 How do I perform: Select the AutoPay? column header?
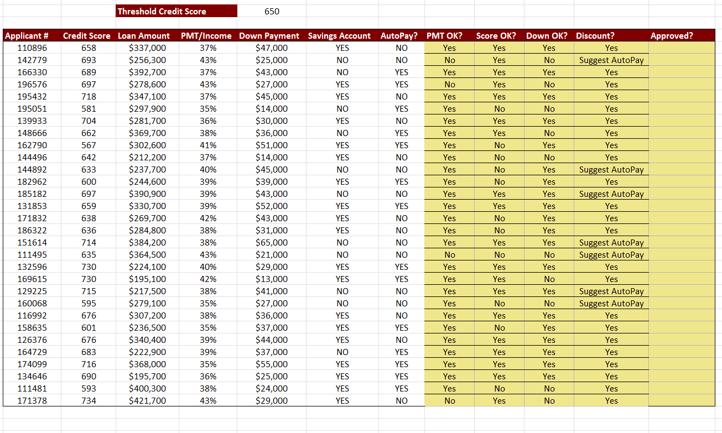pyautogui.click(x=402, y=35)
